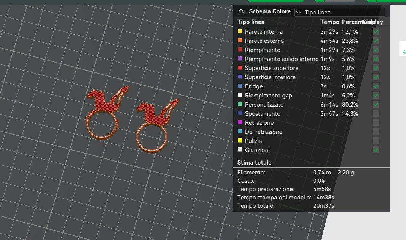This screenshot has height=240, width=406.
Task: Toggle Riempimento solido interno display checkbox
Action: (376, 59)
